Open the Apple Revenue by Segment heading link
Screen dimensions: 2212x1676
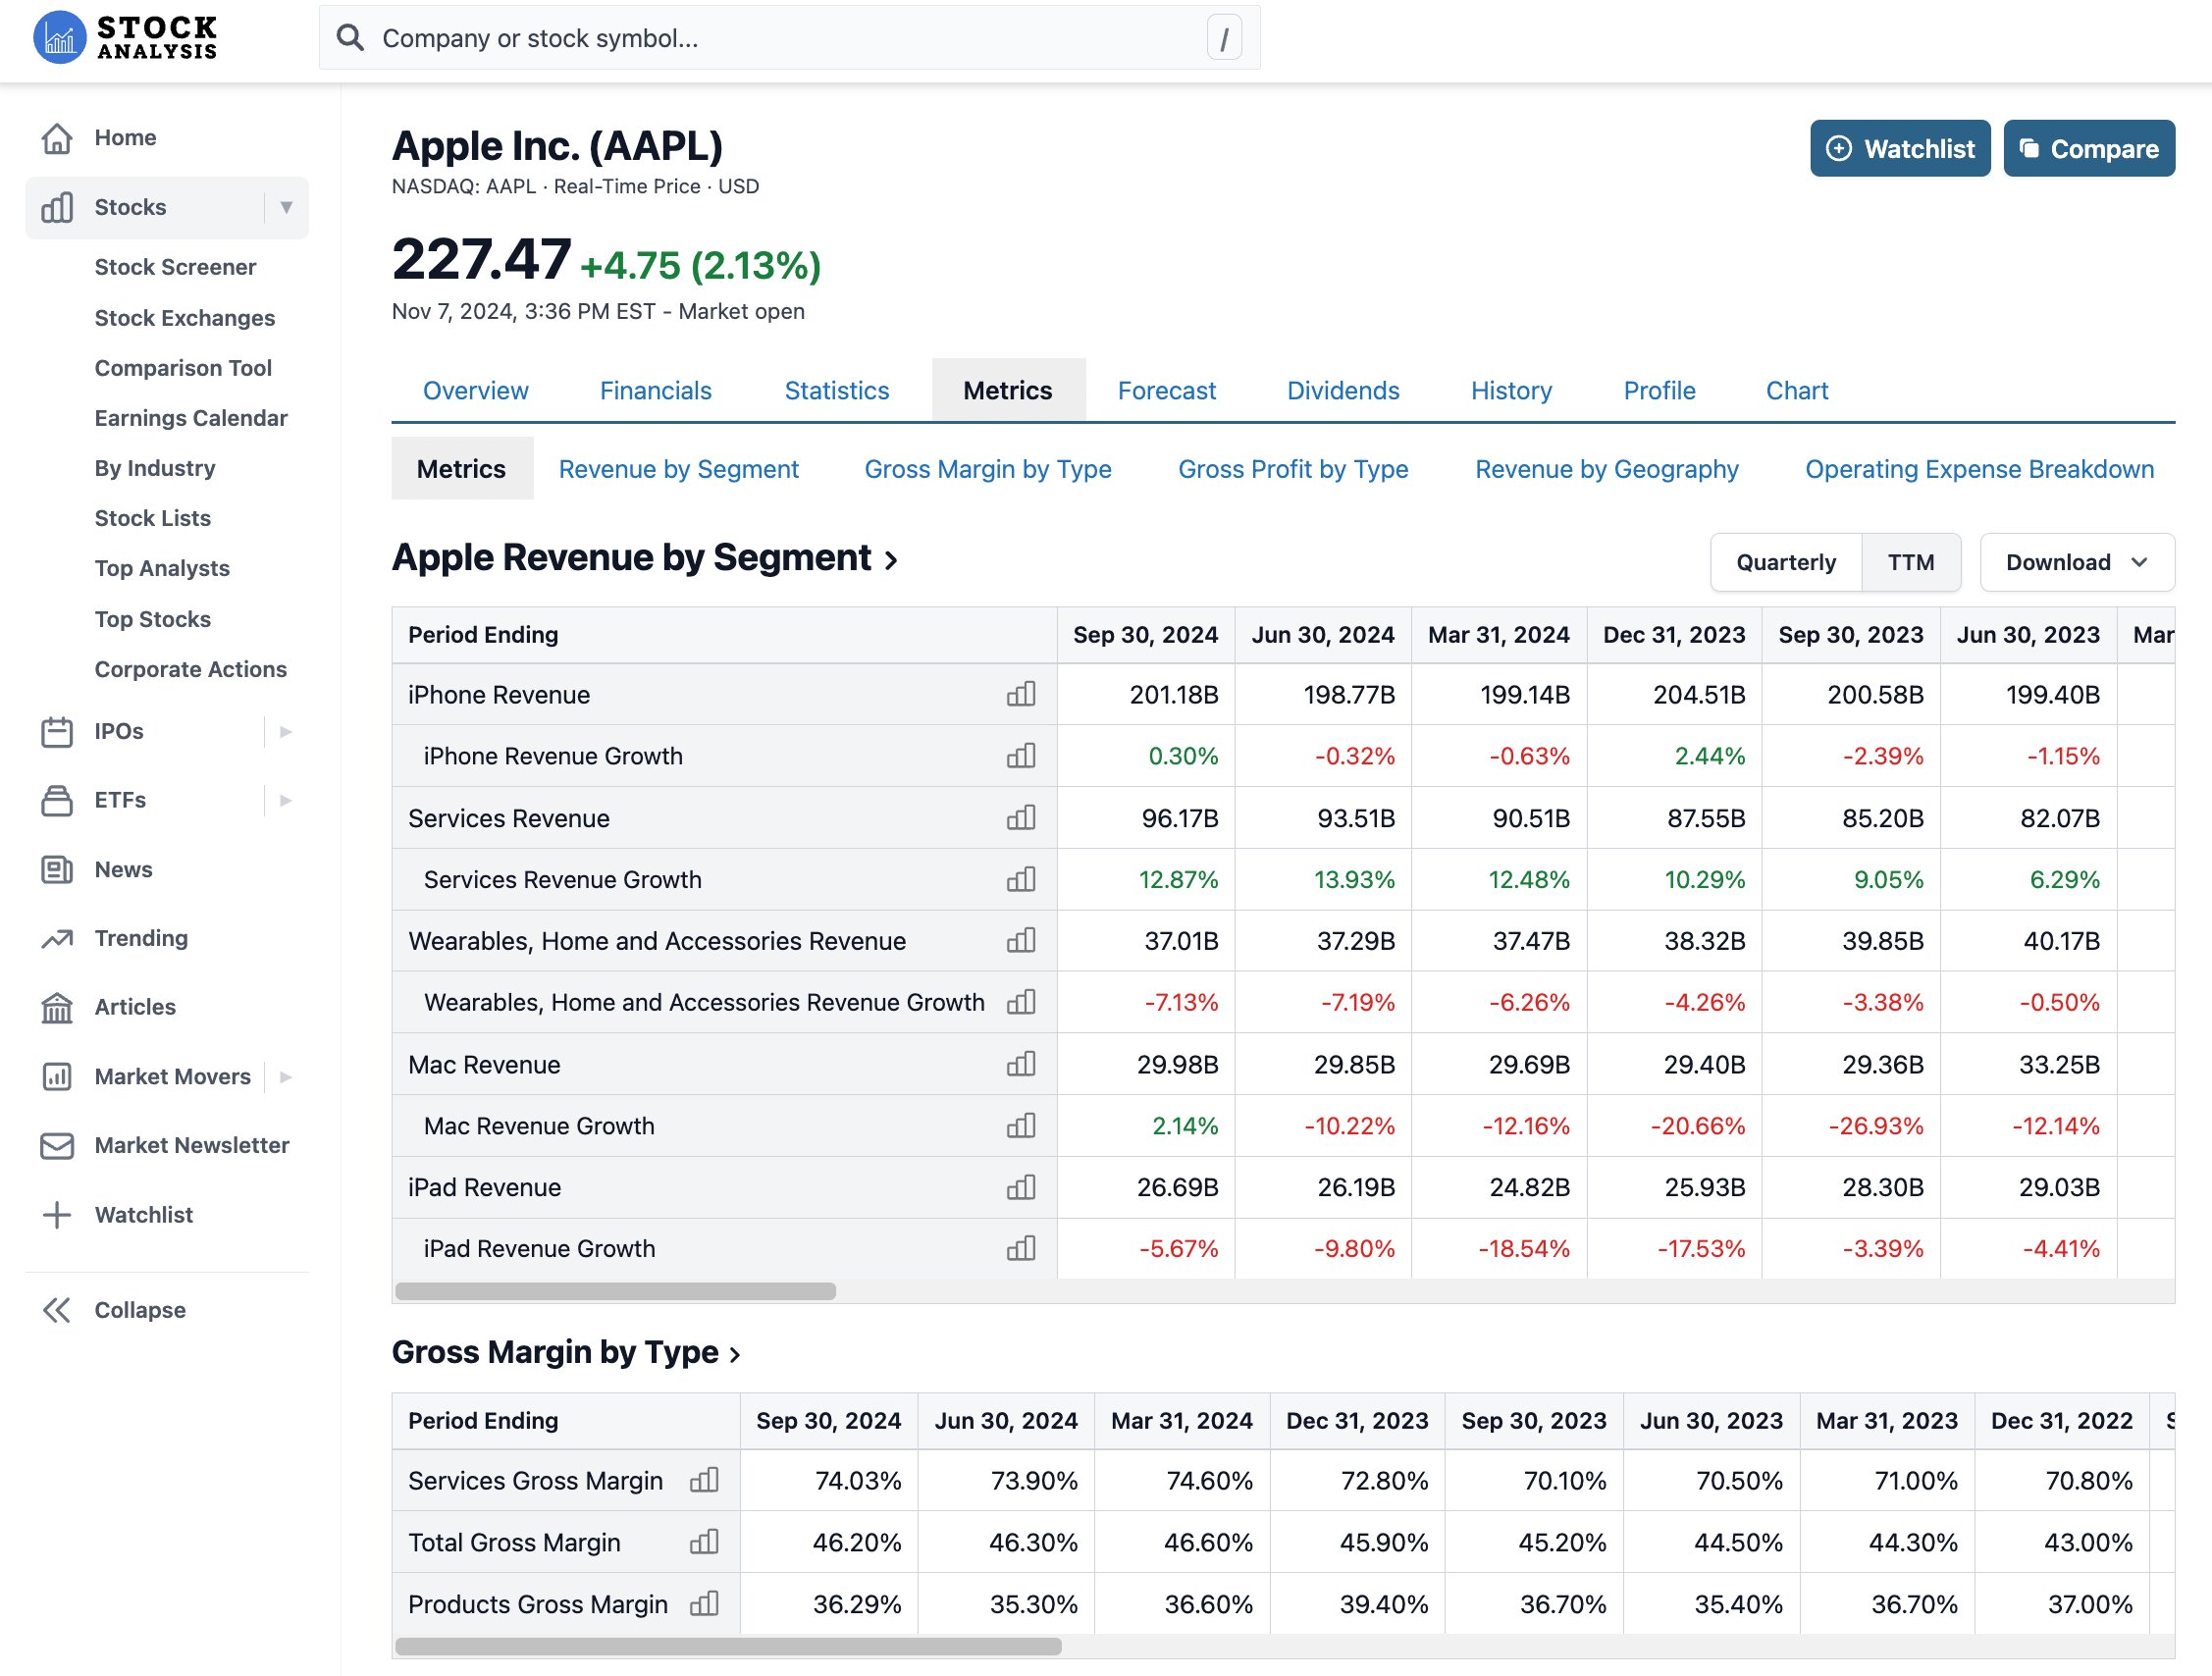click(x=645, y=558)
